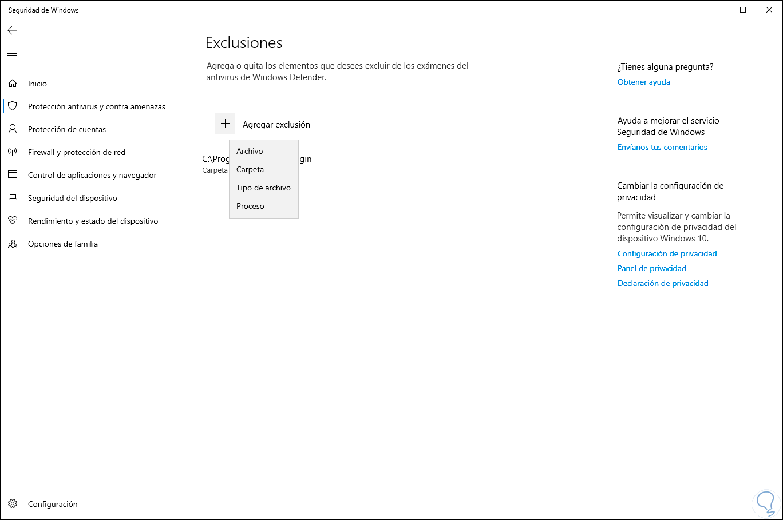Maximize the Seguridad de Windows window
The height and width of the screenshot is (520, 783).
743,10
